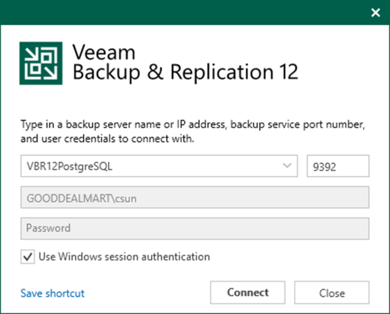Image resolution: width=390 pixels, height=314 pixels.
Task: Click the "Use Windows session authentication" label
Action: click(124, 257)
